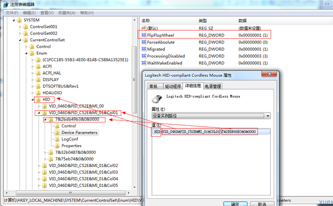Switch to the 驱动程序 tab

click(173, 86)
